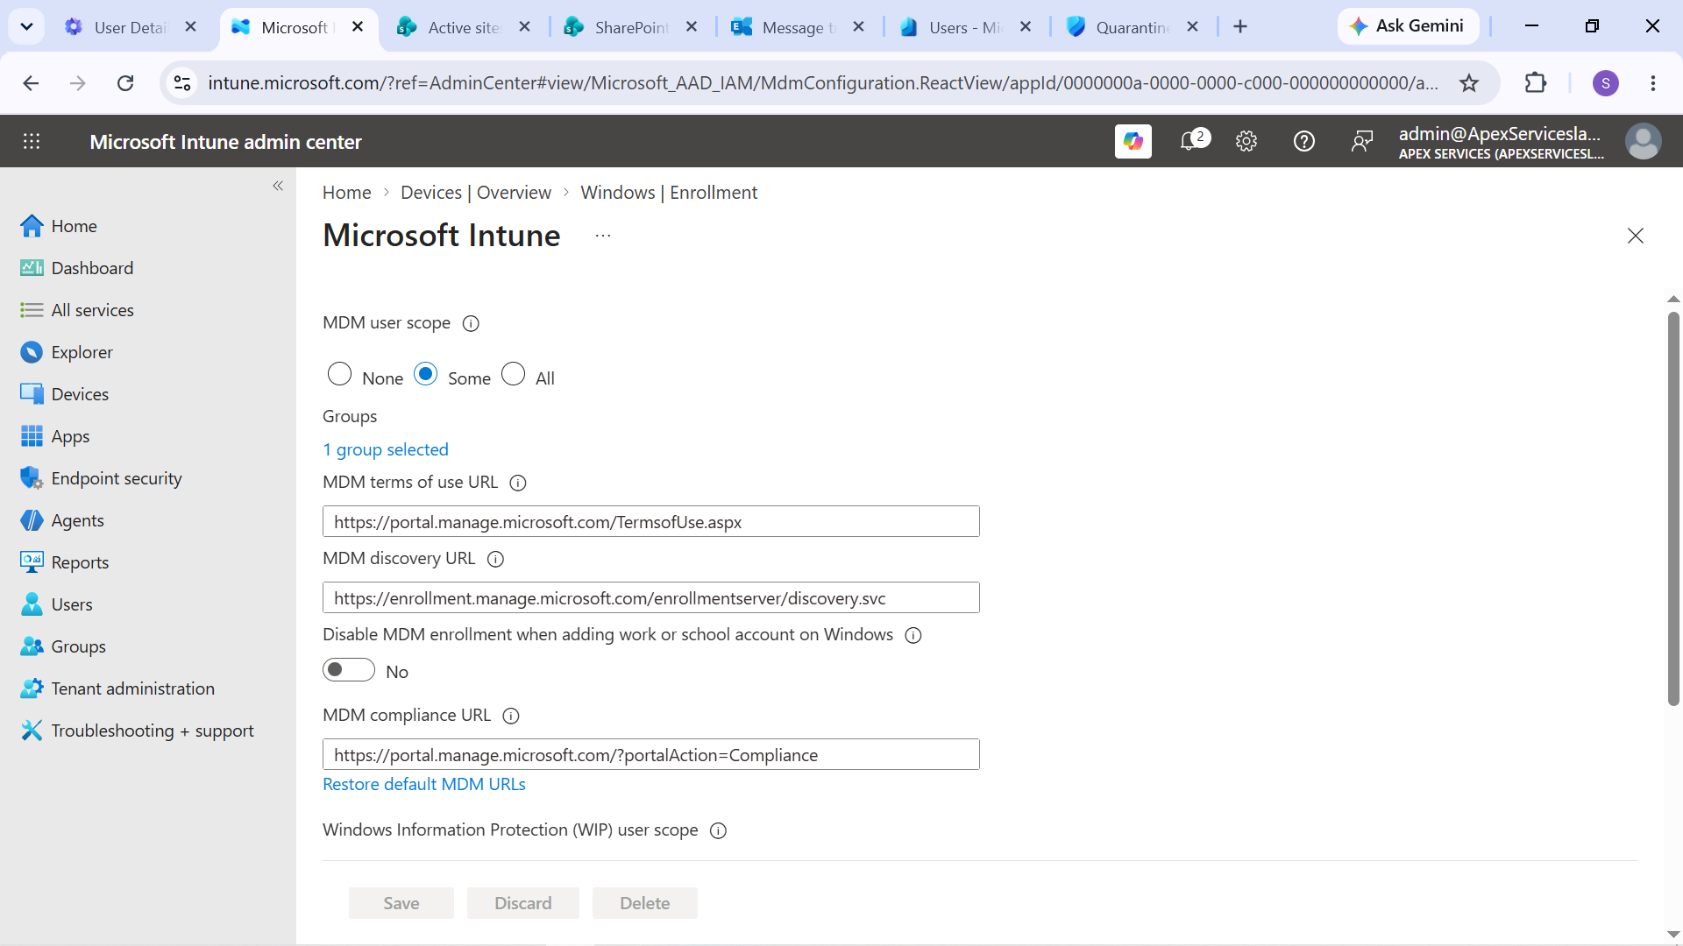The image size is (1683, 946).
Task: Click the Save button
Action: (x=401, y=903)
